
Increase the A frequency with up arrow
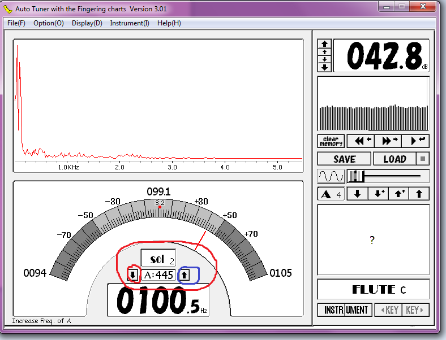[x=185, y=275]
